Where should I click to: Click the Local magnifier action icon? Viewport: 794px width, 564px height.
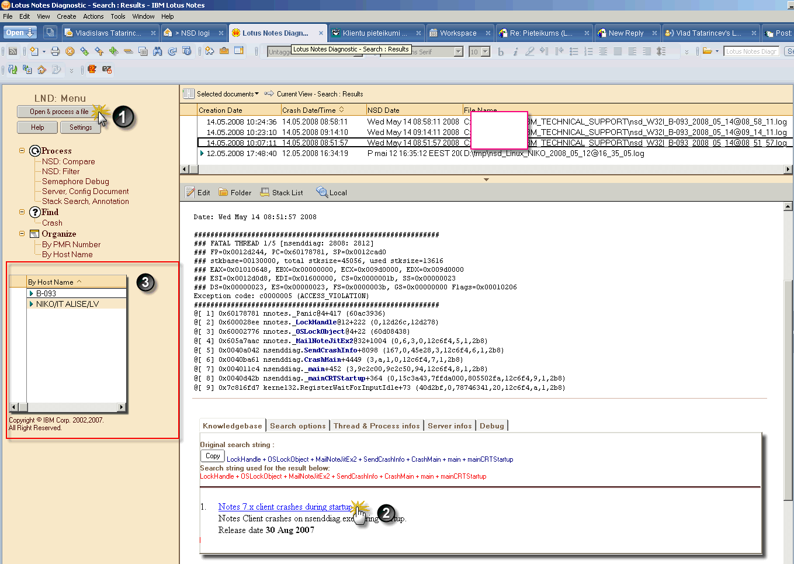(331, 192)
